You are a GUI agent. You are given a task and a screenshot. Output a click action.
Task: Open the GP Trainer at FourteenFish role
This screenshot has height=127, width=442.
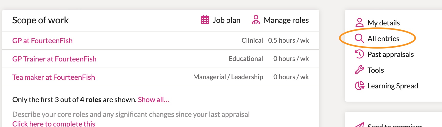(x=54, y=59)
